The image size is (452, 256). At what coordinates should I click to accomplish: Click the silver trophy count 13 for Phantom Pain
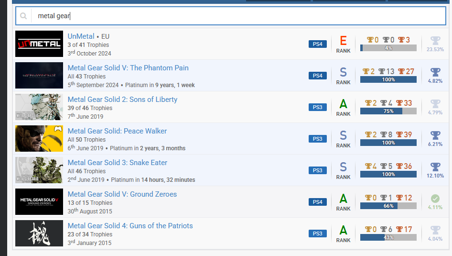tap(386, 71)
